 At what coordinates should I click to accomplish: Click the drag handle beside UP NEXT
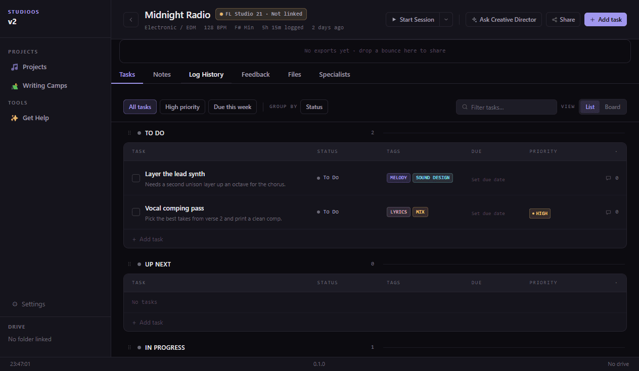pos(129,264)
